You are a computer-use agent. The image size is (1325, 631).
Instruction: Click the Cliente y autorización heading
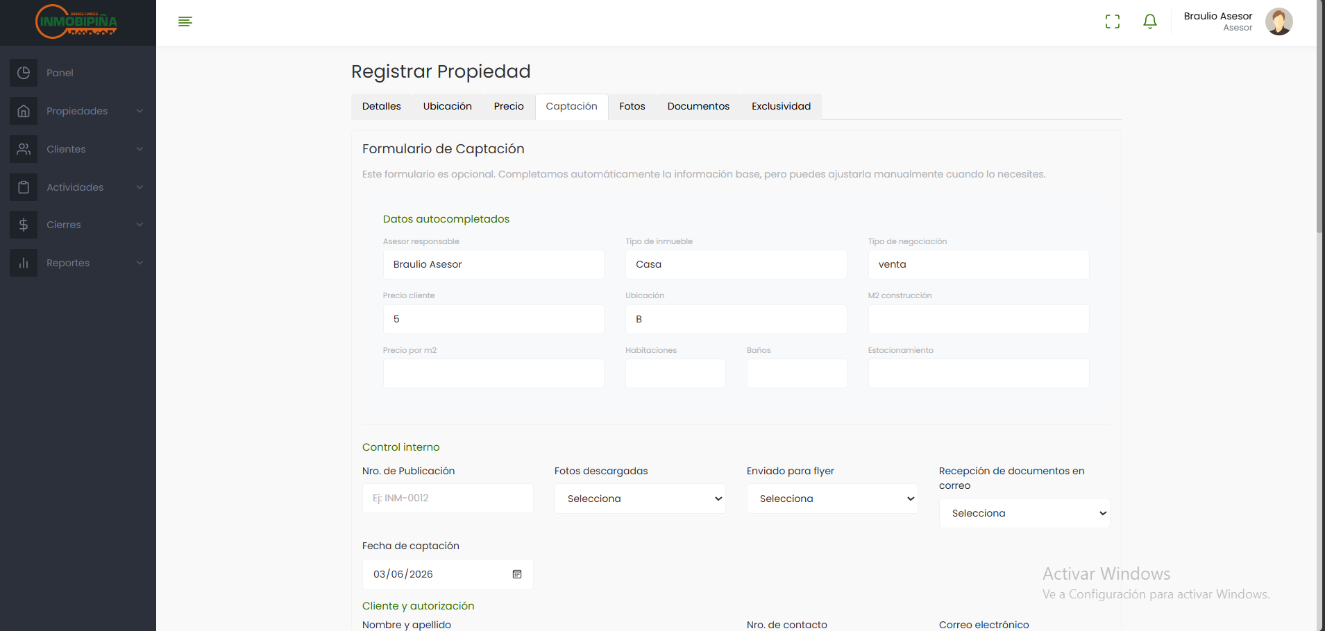coord(419,606)
